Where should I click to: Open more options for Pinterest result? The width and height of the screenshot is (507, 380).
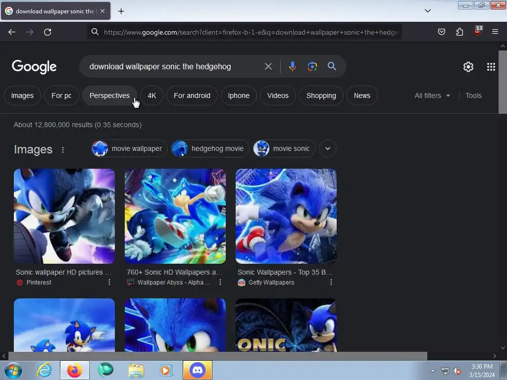pyautogui.click(x=109, y=282)
